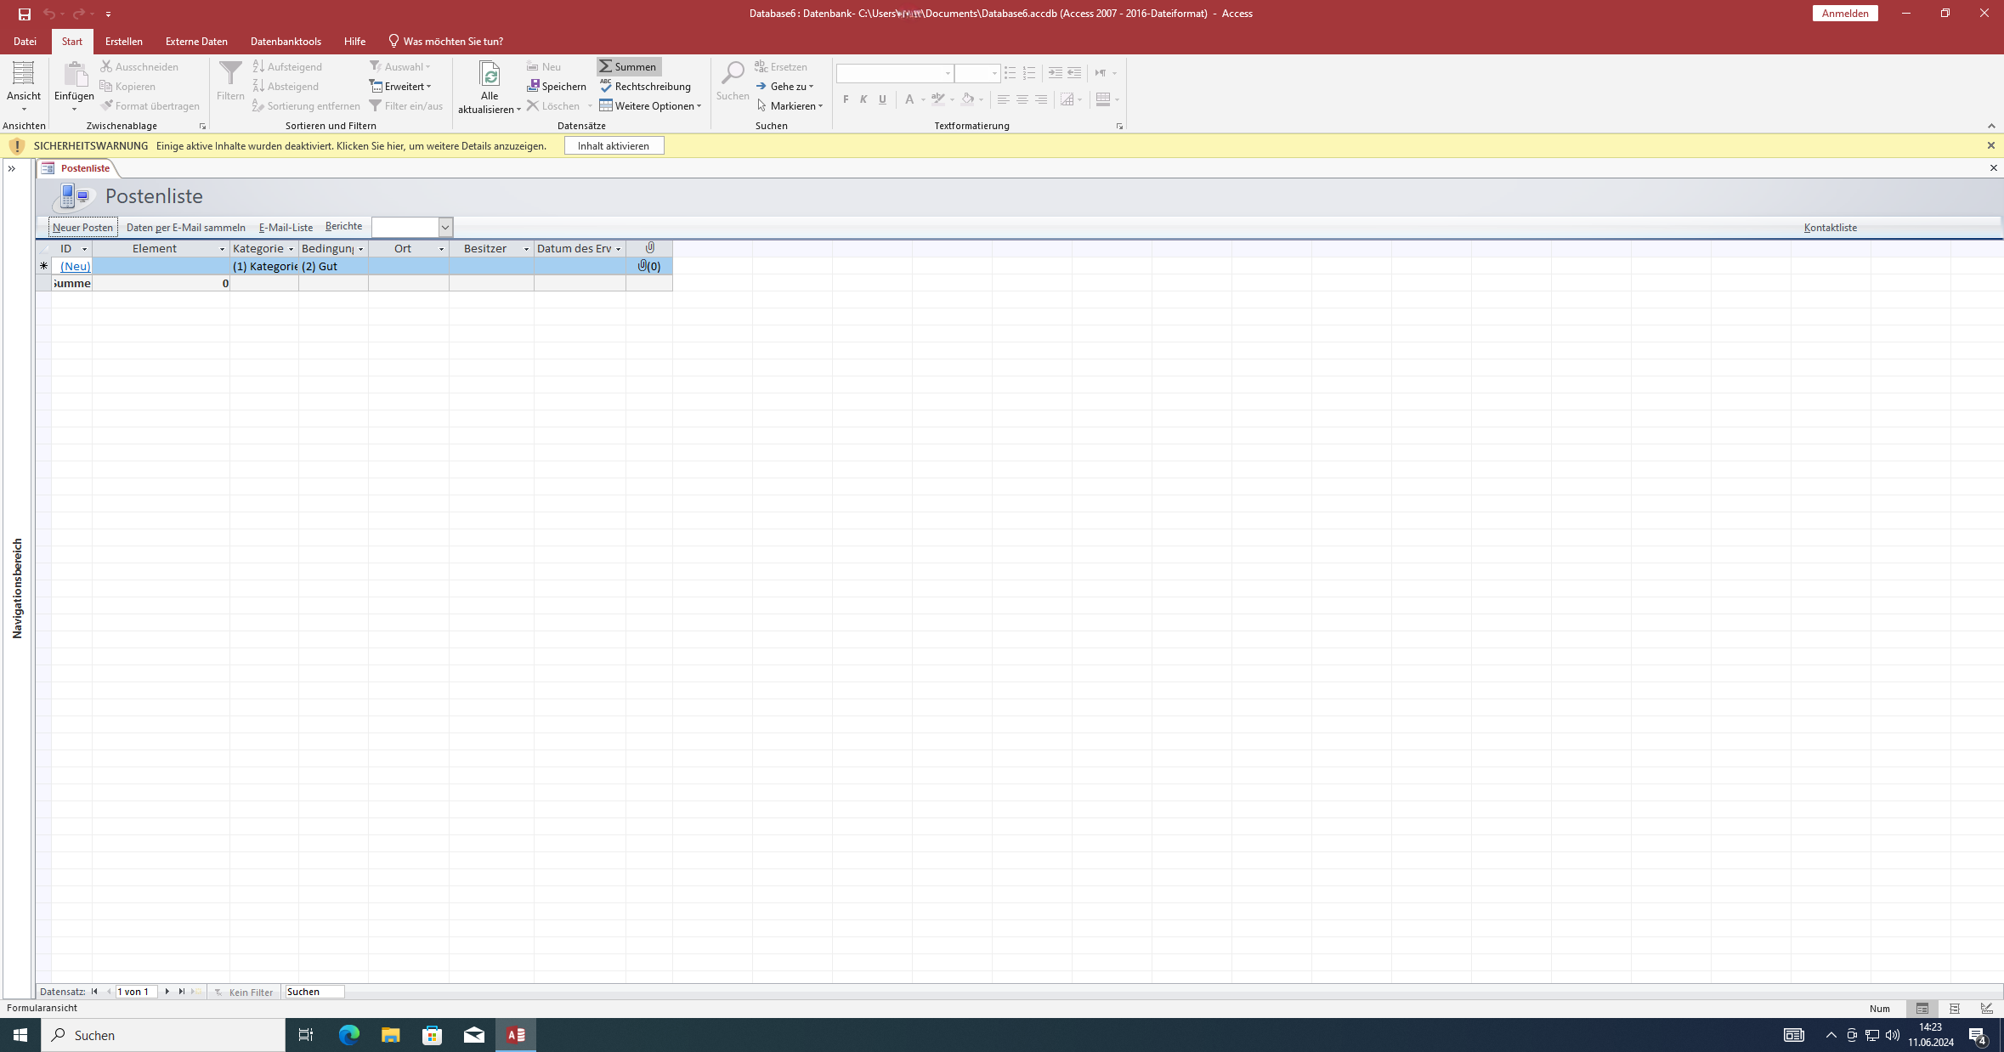Open the Kategorie column filter dropdown
The image size is (2004, 1052).
point(291,249)
